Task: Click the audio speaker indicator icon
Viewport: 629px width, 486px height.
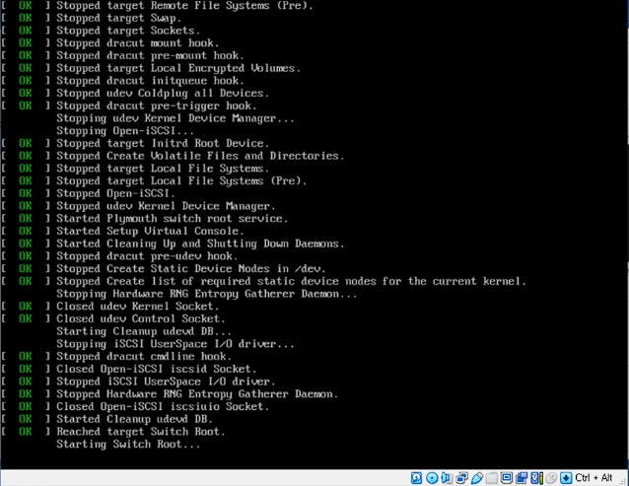Action: pyautogui.click(x=447, y=478)
